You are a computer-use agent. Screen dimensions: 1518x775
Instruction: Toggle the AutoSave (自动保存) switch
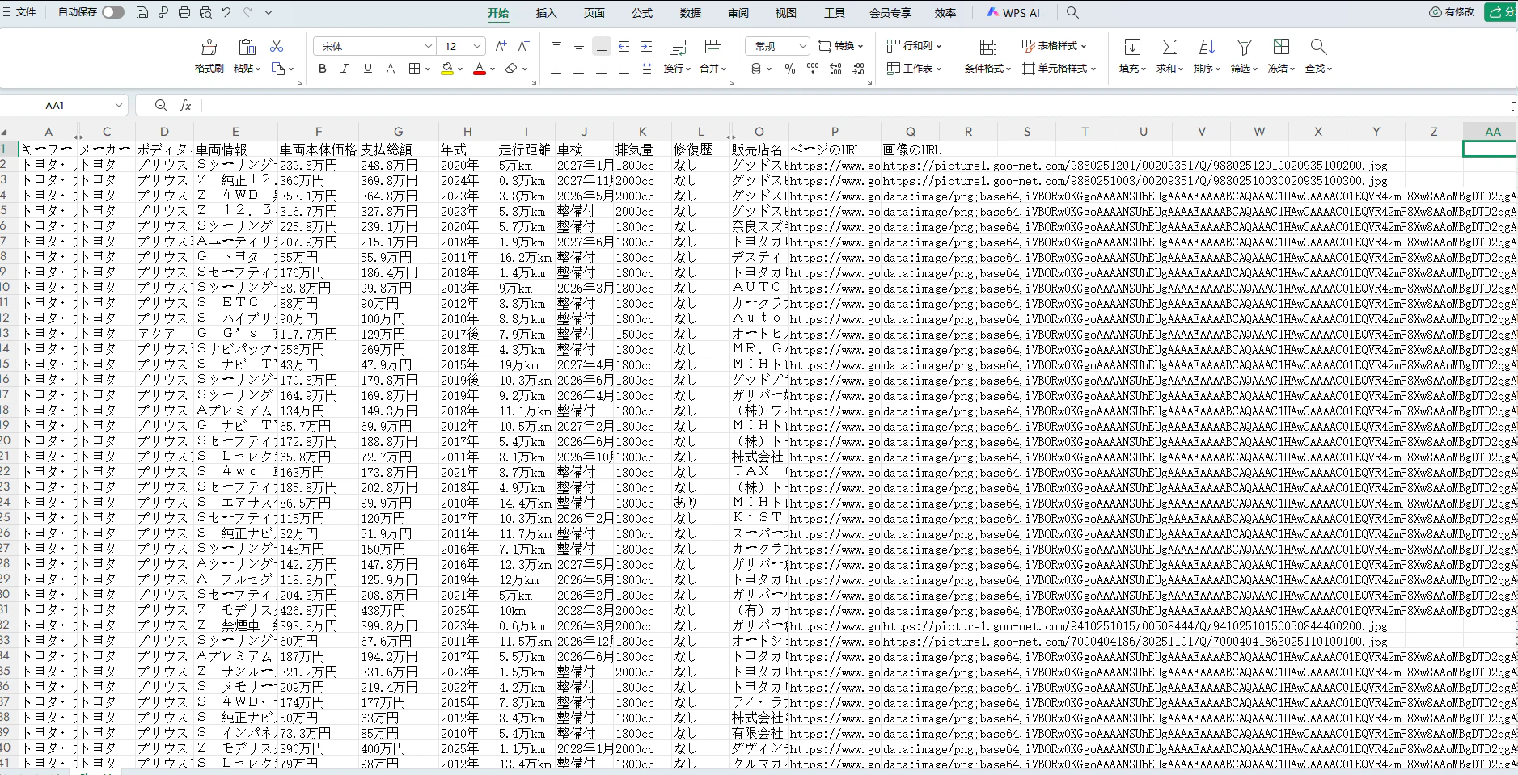click(x=112, y=12)
